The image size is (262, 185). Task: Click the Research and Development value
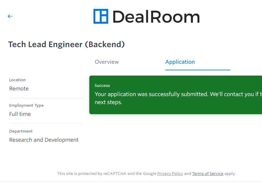click(44, 140)
